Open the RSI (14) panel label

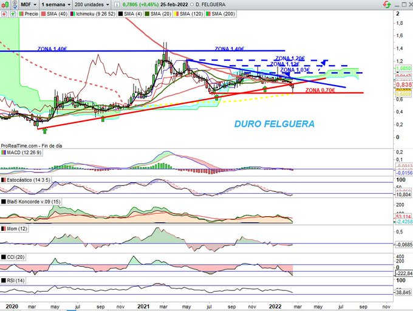coord(13,281)
